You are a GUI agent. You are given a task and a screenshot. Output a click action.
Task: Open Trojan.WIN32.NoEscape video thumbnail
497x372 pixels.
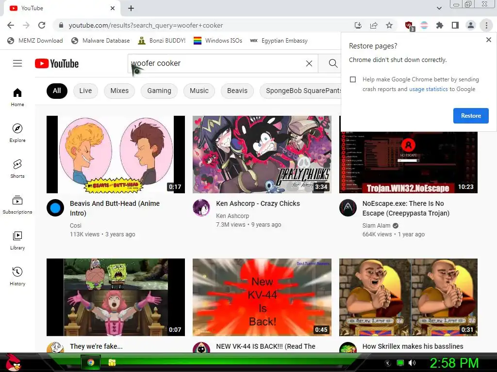[408, 162]
